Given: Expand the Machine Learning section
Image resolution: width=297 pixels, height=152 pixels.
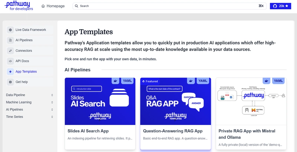Looking at the screenshot, I should pos(30,102).
